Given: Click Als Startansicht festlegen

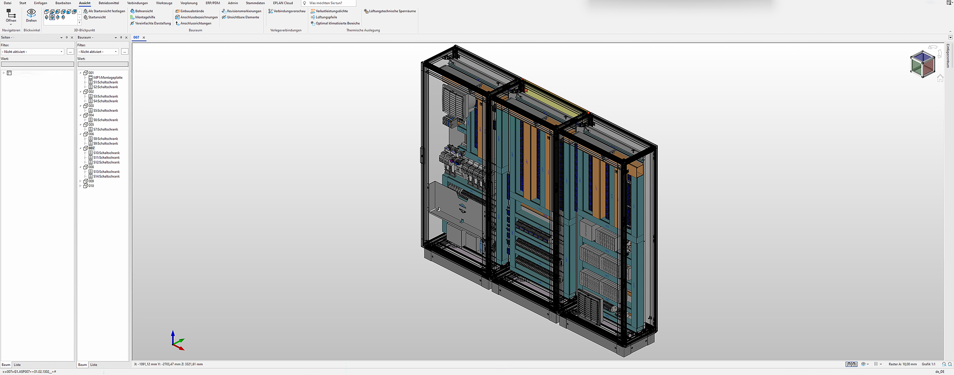Looking at the screenshot, I should coord(104,11).
